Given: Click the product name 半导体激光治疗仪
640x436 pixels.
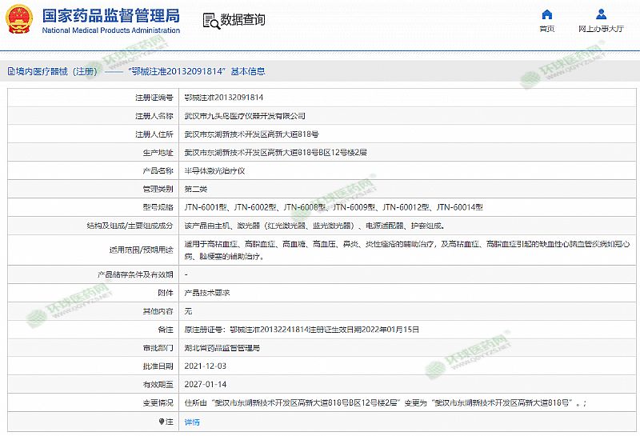Looking at the screenshot, I should tap(214, 170).
